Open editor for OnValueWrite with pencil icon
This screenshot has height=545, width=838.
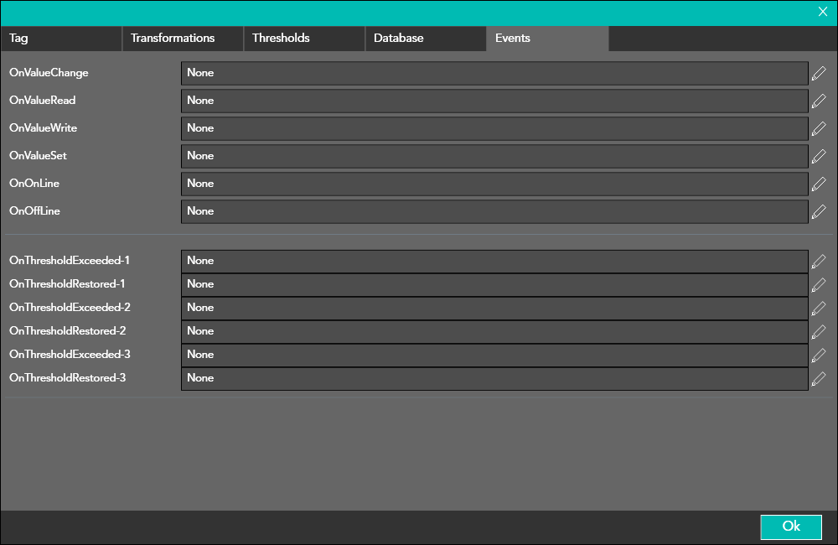pyautogui.click(x=819, y=128)
